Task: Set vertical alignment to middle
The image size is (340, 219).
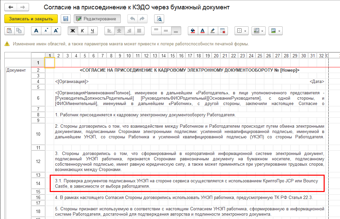Action: coord(166,31)
